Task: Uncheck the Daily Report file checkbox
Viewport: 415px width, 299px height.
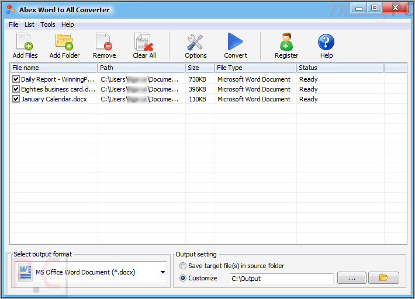Action: coord(16,79)
